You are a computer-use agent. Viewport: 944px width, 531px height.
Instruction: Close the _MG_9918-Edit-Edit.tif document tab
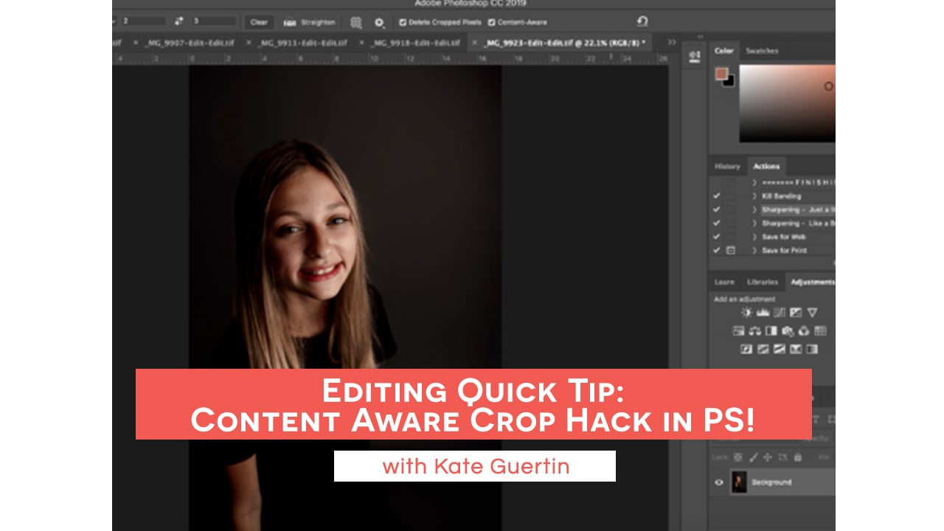(361, 43)
